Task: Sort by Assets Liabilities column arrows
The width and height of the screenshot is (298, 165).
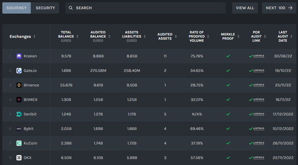Action: (145, 36)
